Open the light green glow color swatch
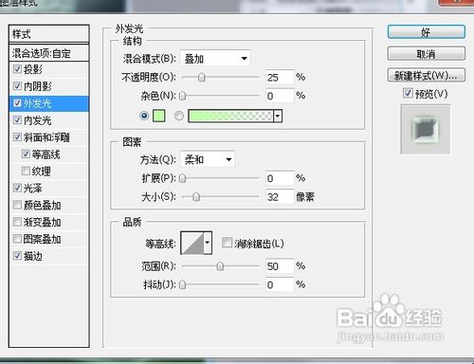The height and width of the screenshot is (364, 474). point(159,116)
